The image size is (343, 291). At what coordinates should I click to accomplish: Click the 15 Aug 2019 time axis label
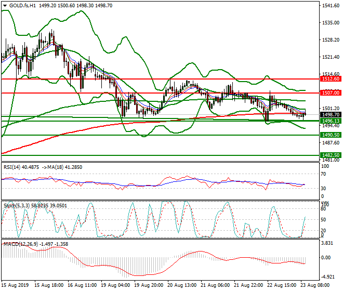click(15, 285)
